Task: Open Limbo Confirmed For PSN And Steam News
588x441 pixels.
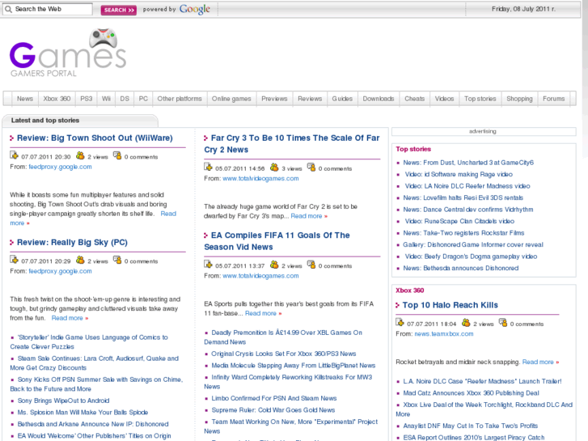Action: [x=273, y=398]
